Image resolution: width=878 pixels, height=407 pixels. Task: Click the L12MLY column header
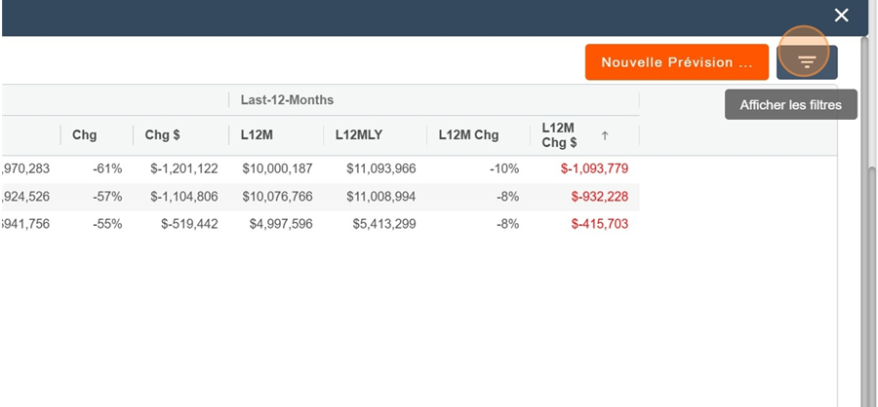(358, 135)
